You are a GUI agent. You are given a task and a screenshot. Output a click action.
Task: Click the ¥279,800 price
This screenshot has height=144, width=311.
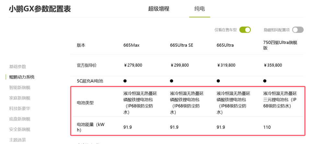coord(133,65)
